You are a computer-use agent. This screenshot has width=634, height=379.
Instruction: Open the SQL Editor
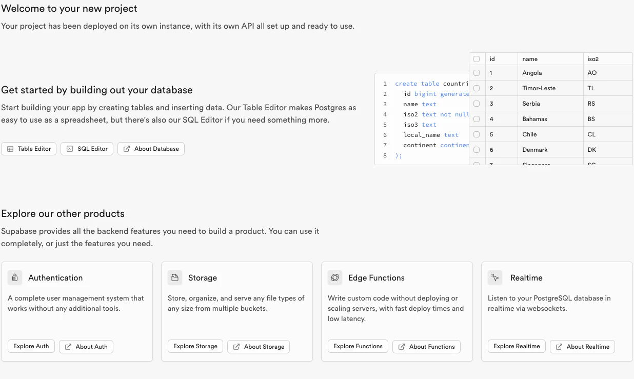pyautogui.click(x=87, y=149)
